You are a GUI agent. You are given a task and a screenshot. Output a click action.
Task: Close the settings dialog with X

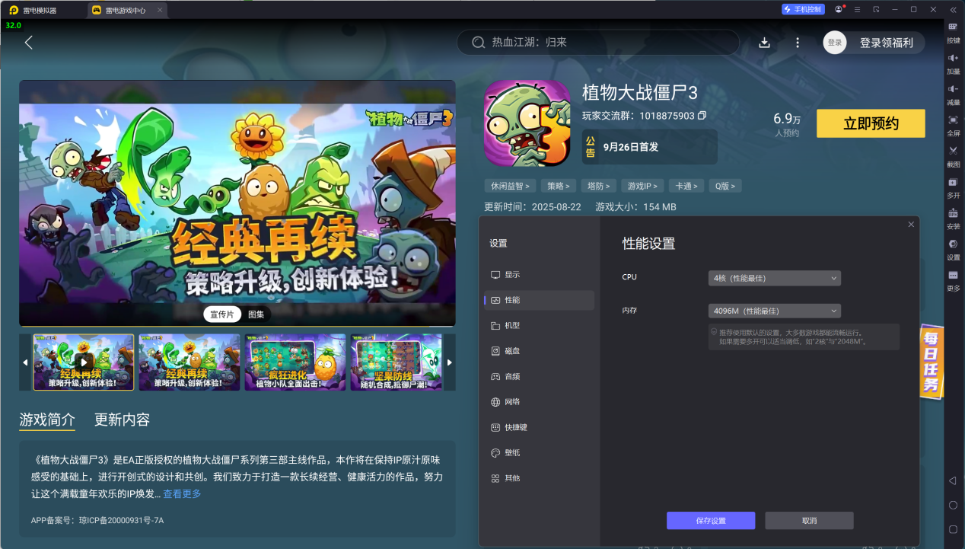pyautogui.click(x=911, y=224)
